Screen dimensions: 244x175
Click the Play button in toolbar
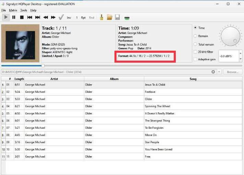pyautogui.click(x=6, y=17)
